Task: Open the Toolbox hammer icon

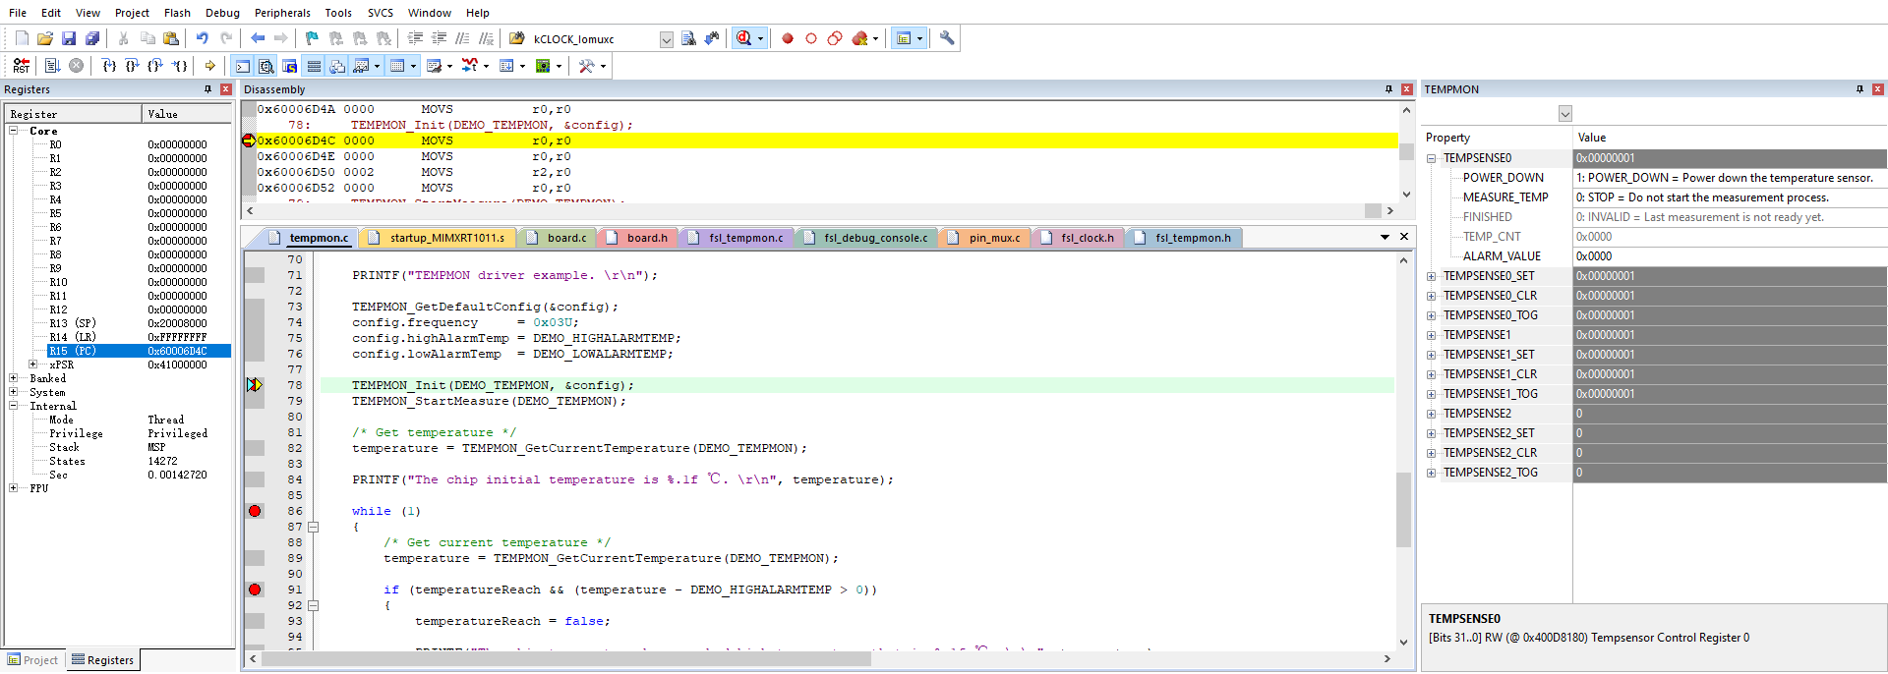Action: click(586, 66)
